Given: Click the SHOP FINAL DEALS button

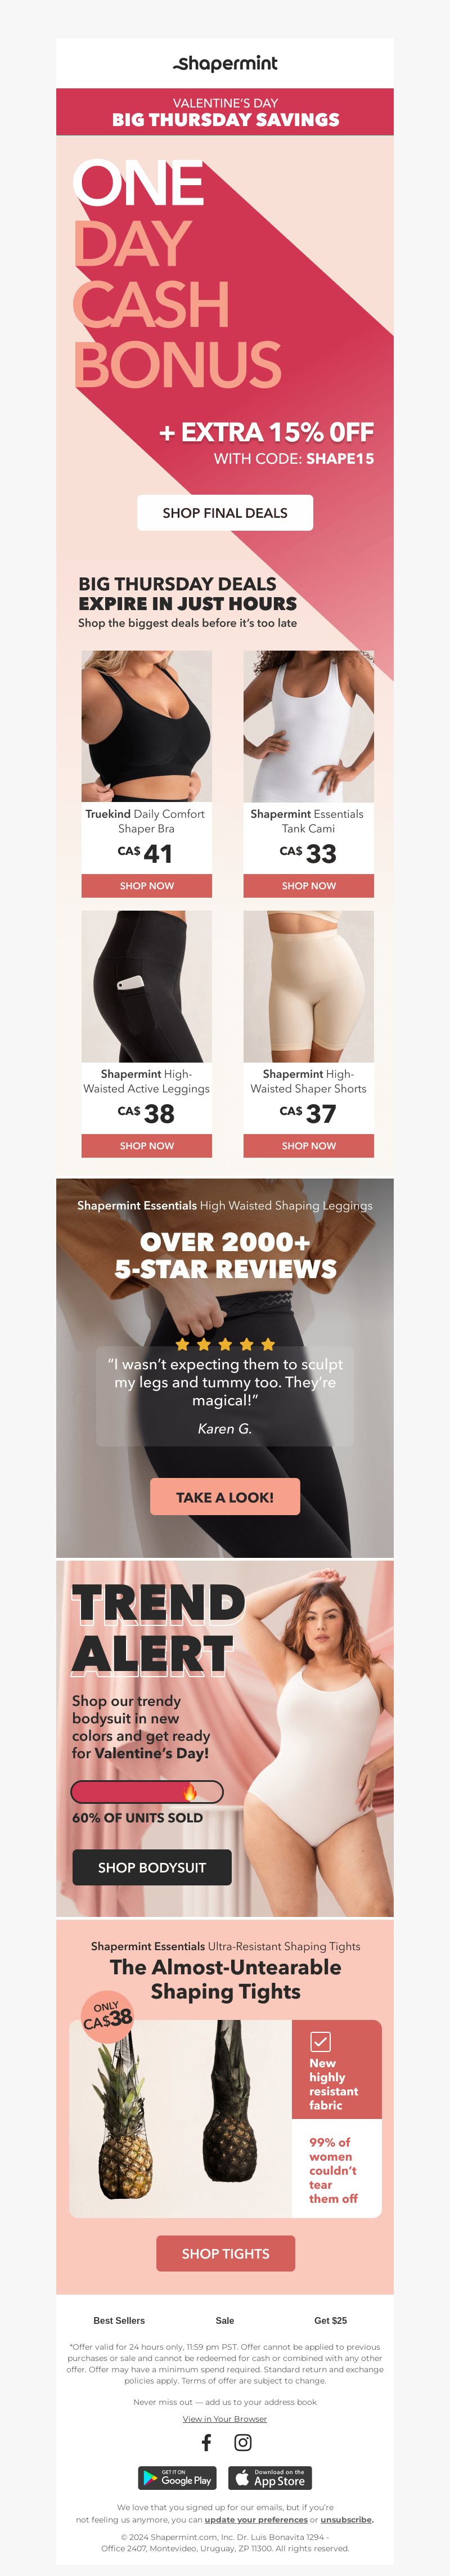Looking at the screenshot, I should 225,512.
